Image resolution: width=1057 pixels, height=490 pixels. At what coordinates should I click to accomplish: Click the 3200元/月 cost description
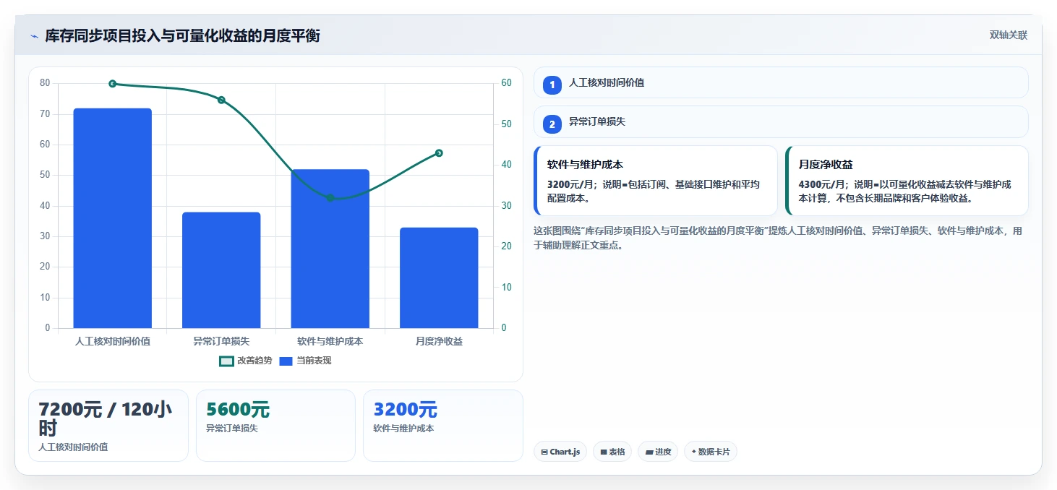[654, 192]
